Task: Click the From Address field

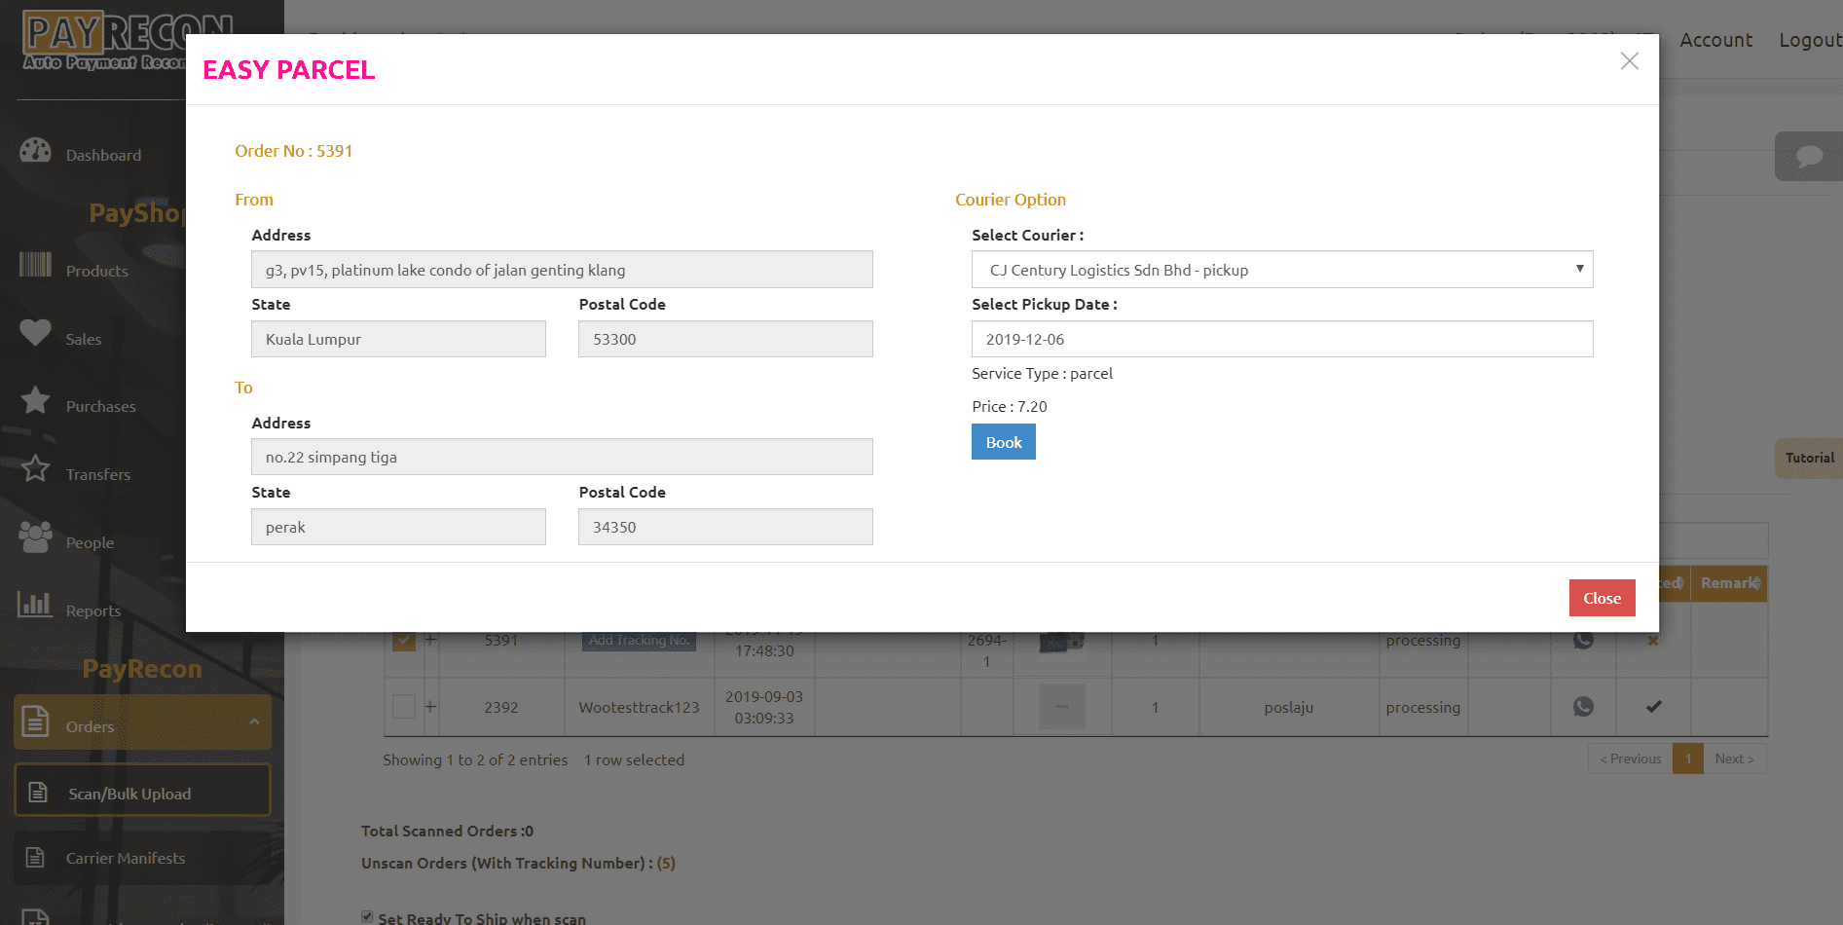Action: pos(562,270)
